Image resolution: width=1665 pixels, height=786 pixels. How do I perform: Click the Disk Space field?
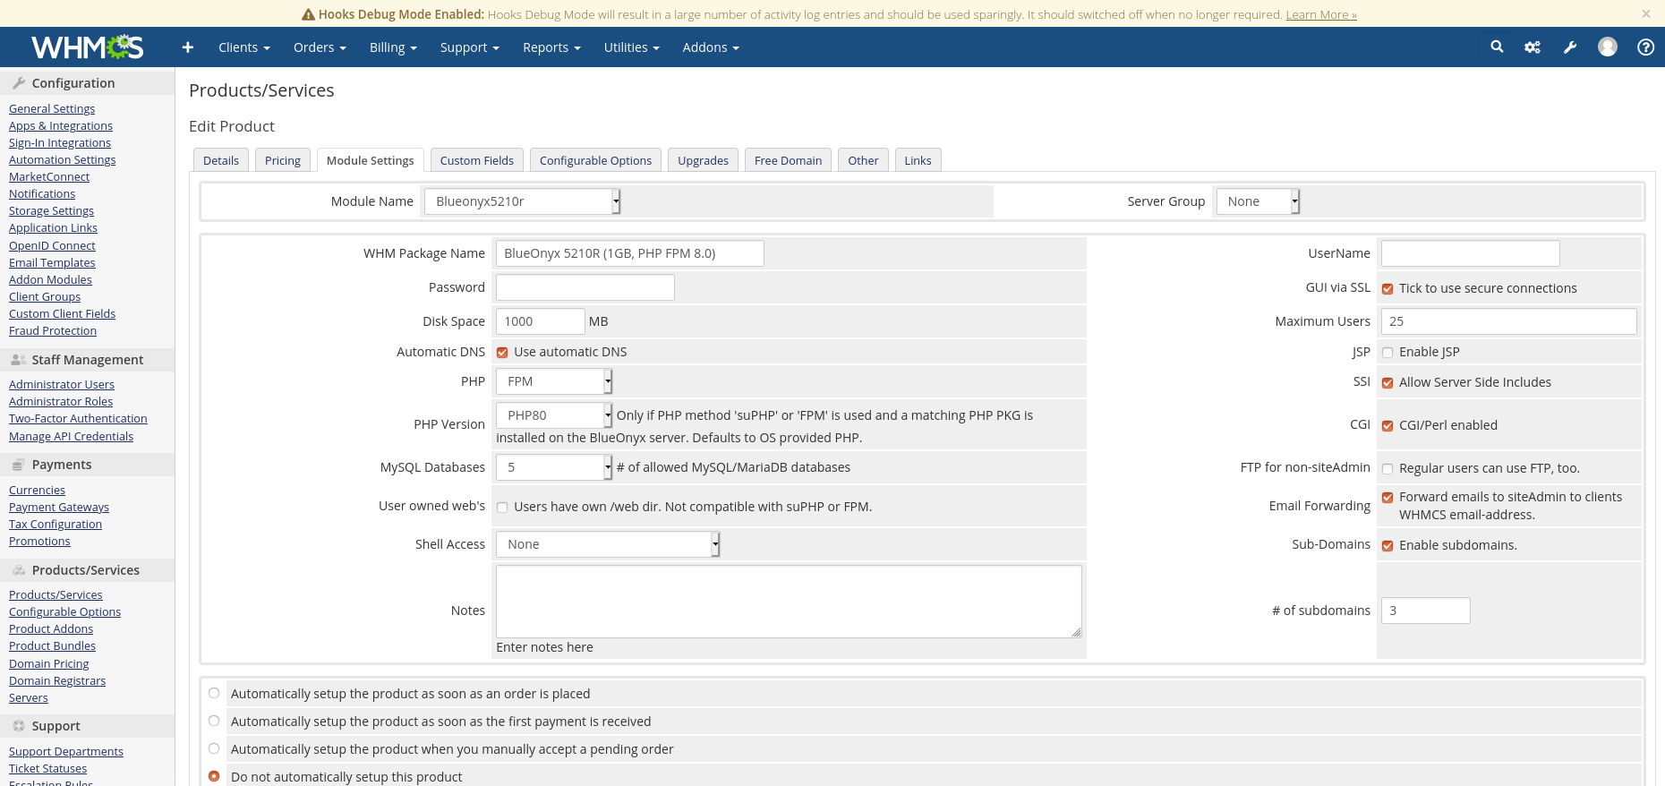point(541,321)
